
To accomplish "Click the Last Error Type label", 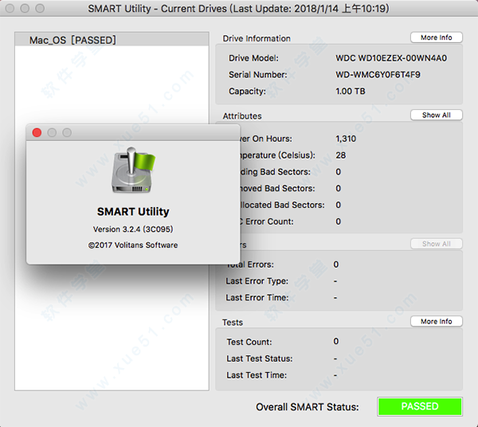I will tap(257, 281).
